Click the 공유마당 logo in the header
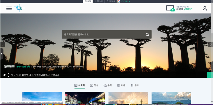 (19, 8)
